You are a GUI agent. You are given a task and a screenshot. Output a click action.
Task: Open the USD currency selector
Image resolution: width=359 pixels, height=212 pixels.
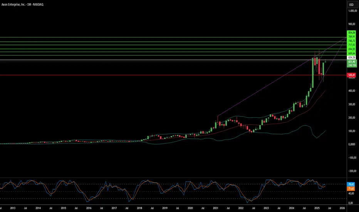352,5
